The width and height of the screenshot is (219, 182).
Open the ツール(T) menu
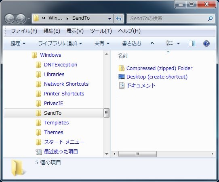coord(101,31)
